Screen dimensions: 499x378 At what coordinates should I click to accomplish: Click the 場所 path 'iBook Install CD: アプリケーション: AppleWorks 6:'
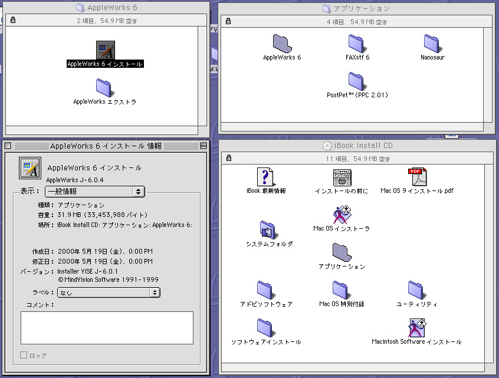coord(125,225)
